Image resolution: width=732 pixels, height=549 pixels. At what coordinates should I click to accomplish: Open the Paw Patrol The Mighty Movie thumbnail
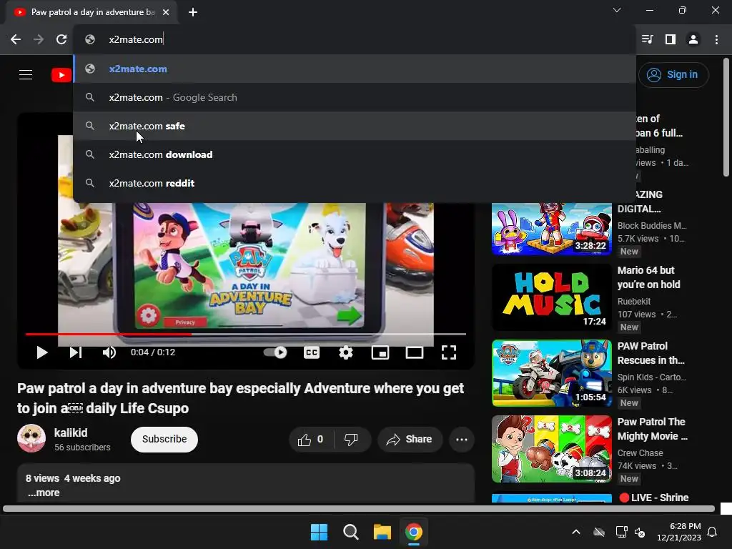pyautogui.click(x=552, y=449)
